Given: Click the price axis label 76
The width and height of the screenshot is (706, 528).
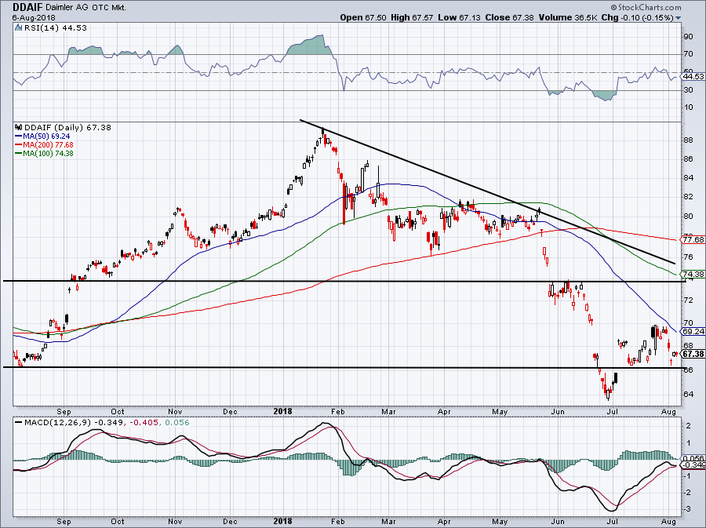Looking at the screenshot, I should click(689, 257).
